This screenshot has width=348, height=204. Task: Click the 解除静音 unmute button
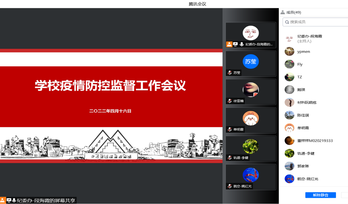point(320,195)
